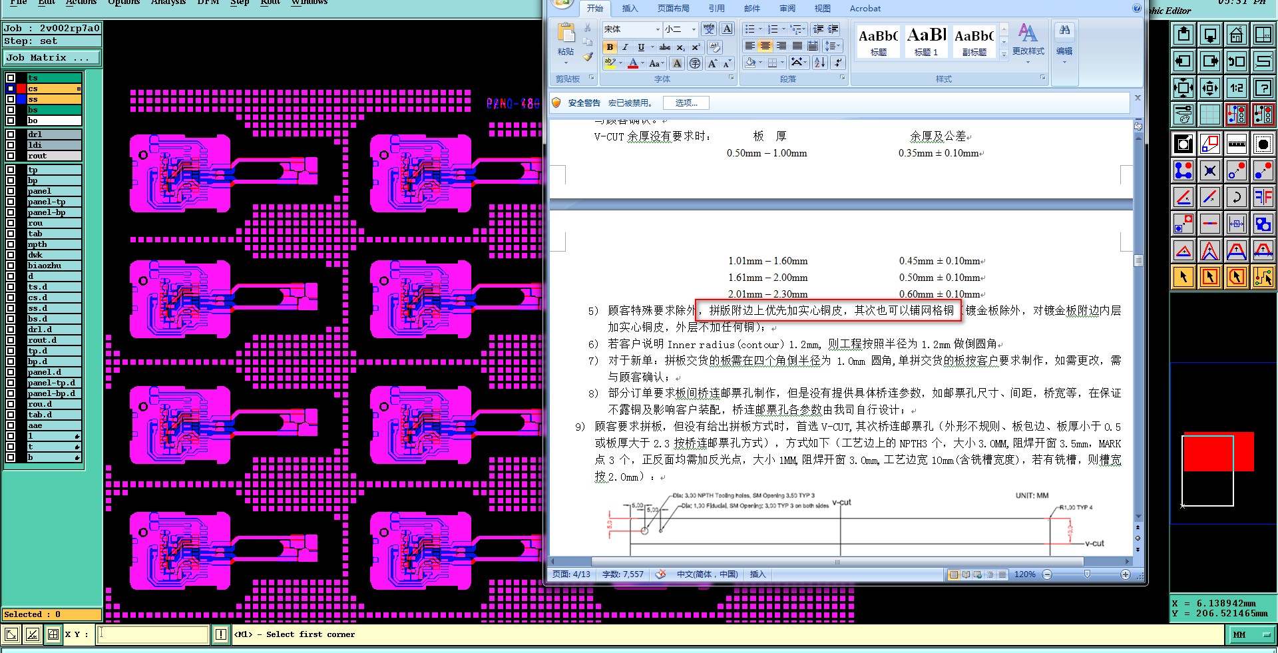Click the Italic button in Word ribbon

[x=625, y=47]
